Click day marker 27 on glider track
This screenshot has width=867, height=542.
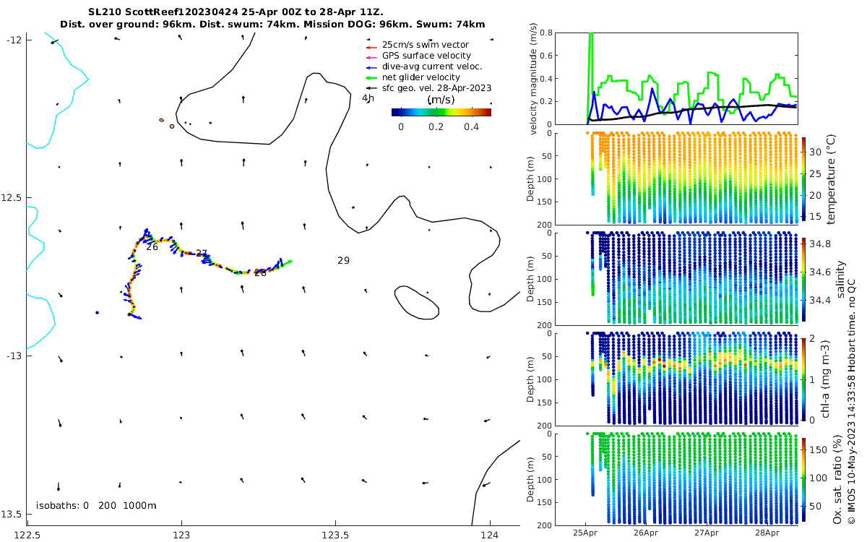[x=202, y=254]
